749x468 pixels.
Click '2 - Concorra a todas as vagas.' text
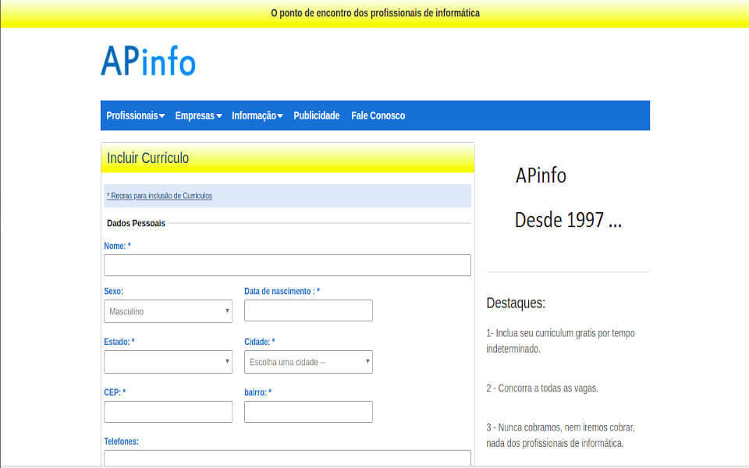click(542, 388)
